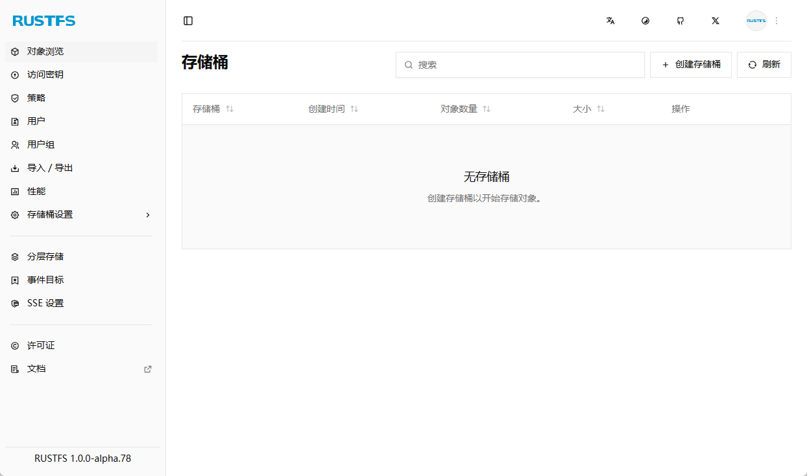Click the RUSTFS logo
The width and height of the screenshot is (807, 476).
coord(44,21)
